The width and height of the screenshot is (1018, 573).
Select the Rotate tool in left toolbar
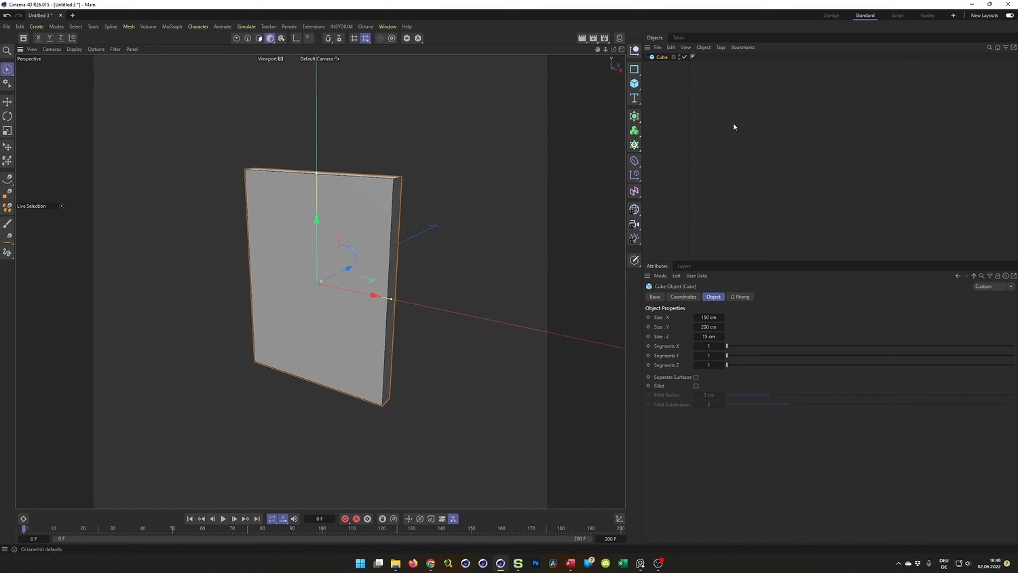[7, 116]
